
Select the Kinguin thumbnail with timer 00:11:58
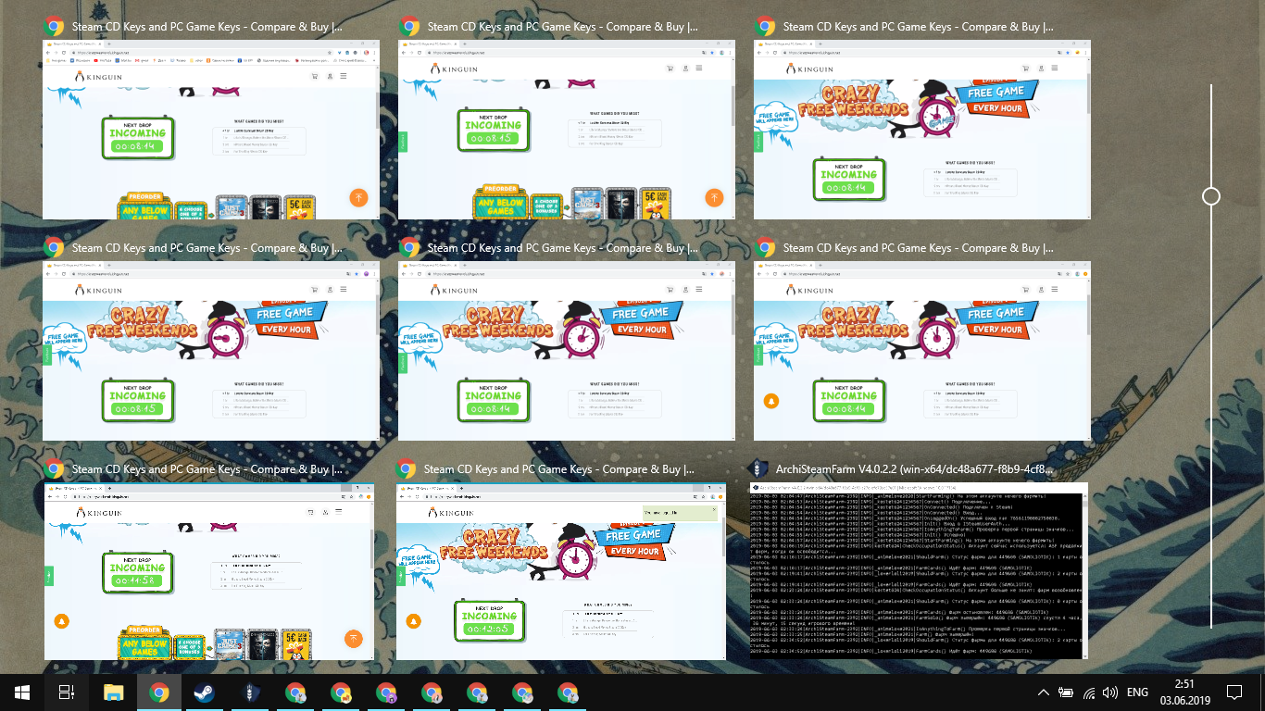[x=209, y=571]
